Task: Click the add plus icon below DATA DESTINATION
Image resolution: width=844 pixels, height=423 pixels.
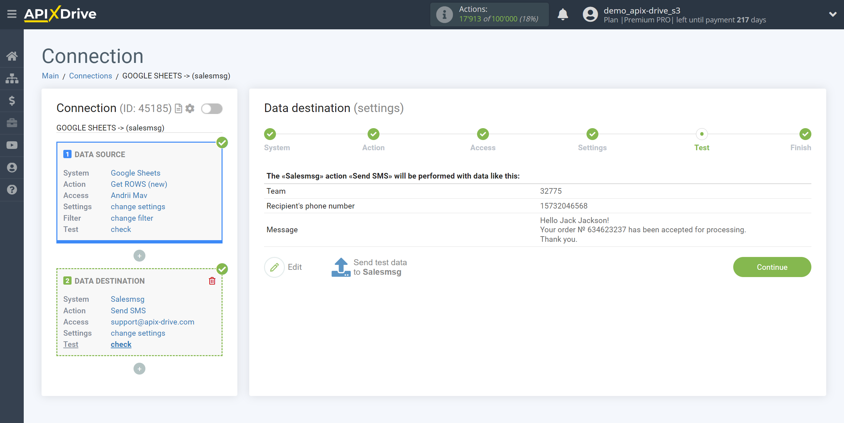Action: (139, 369)
